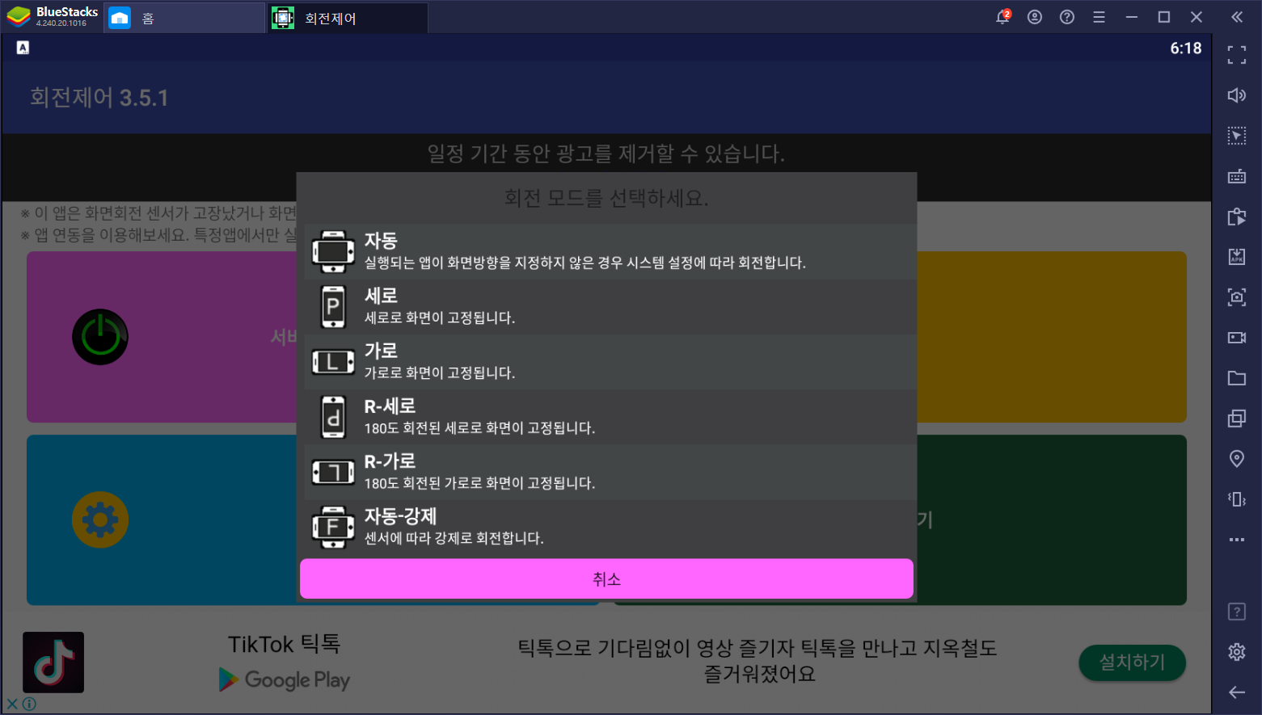
Task: Click the install APK sidebar icon
Action: 1237,257
